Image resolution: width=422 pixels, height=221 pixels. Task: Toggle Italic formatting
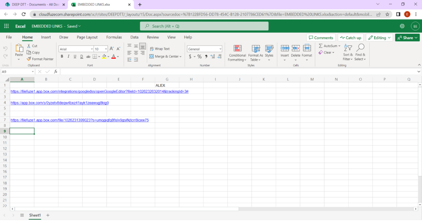point(68,57)
